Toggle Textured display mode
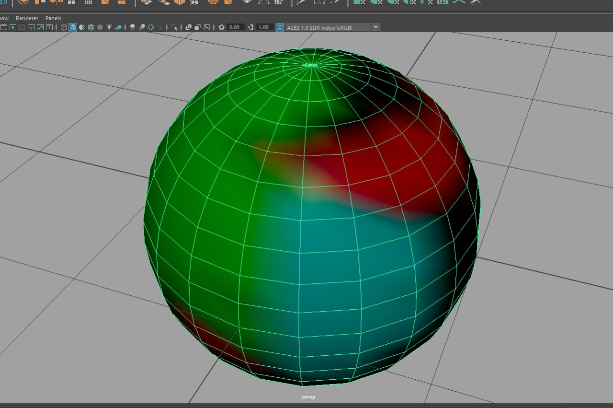 click(100, 27)
